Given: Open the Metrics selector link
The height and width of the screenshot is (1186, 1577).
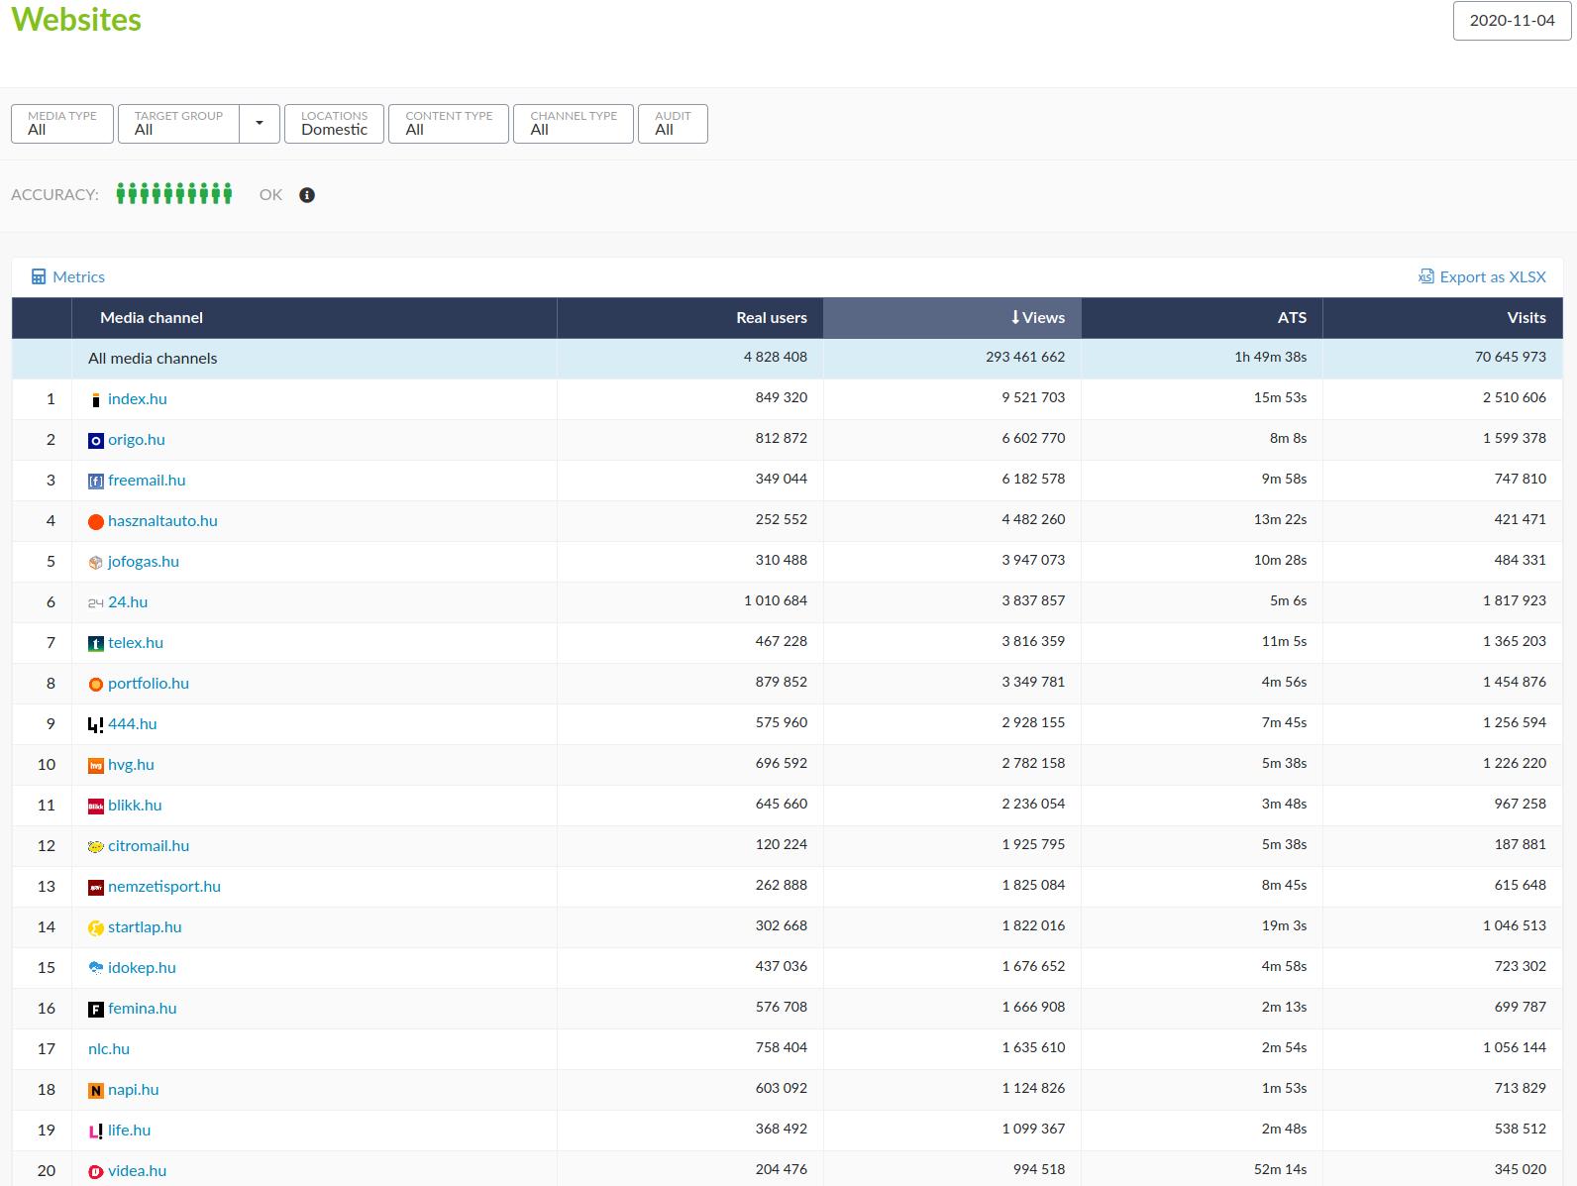Looking at the screenshot, I should tap(68, 277).
